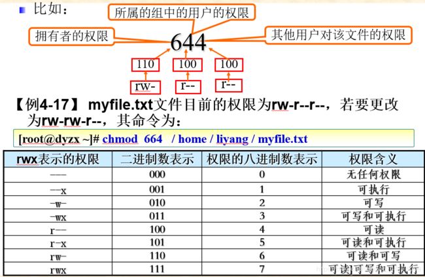The image size is (425, 277).
Task: Click the red "rw-" box in the diagram
Action: tap(145, 87)
